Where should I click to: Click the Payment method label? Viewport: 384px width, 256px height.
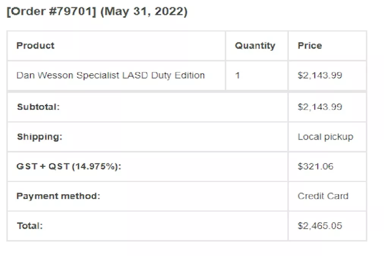(58, 196)
